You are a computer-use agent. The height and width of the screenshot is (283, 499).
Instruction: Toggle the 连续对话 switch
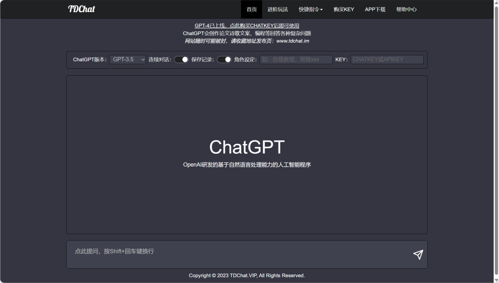(181, 60)
